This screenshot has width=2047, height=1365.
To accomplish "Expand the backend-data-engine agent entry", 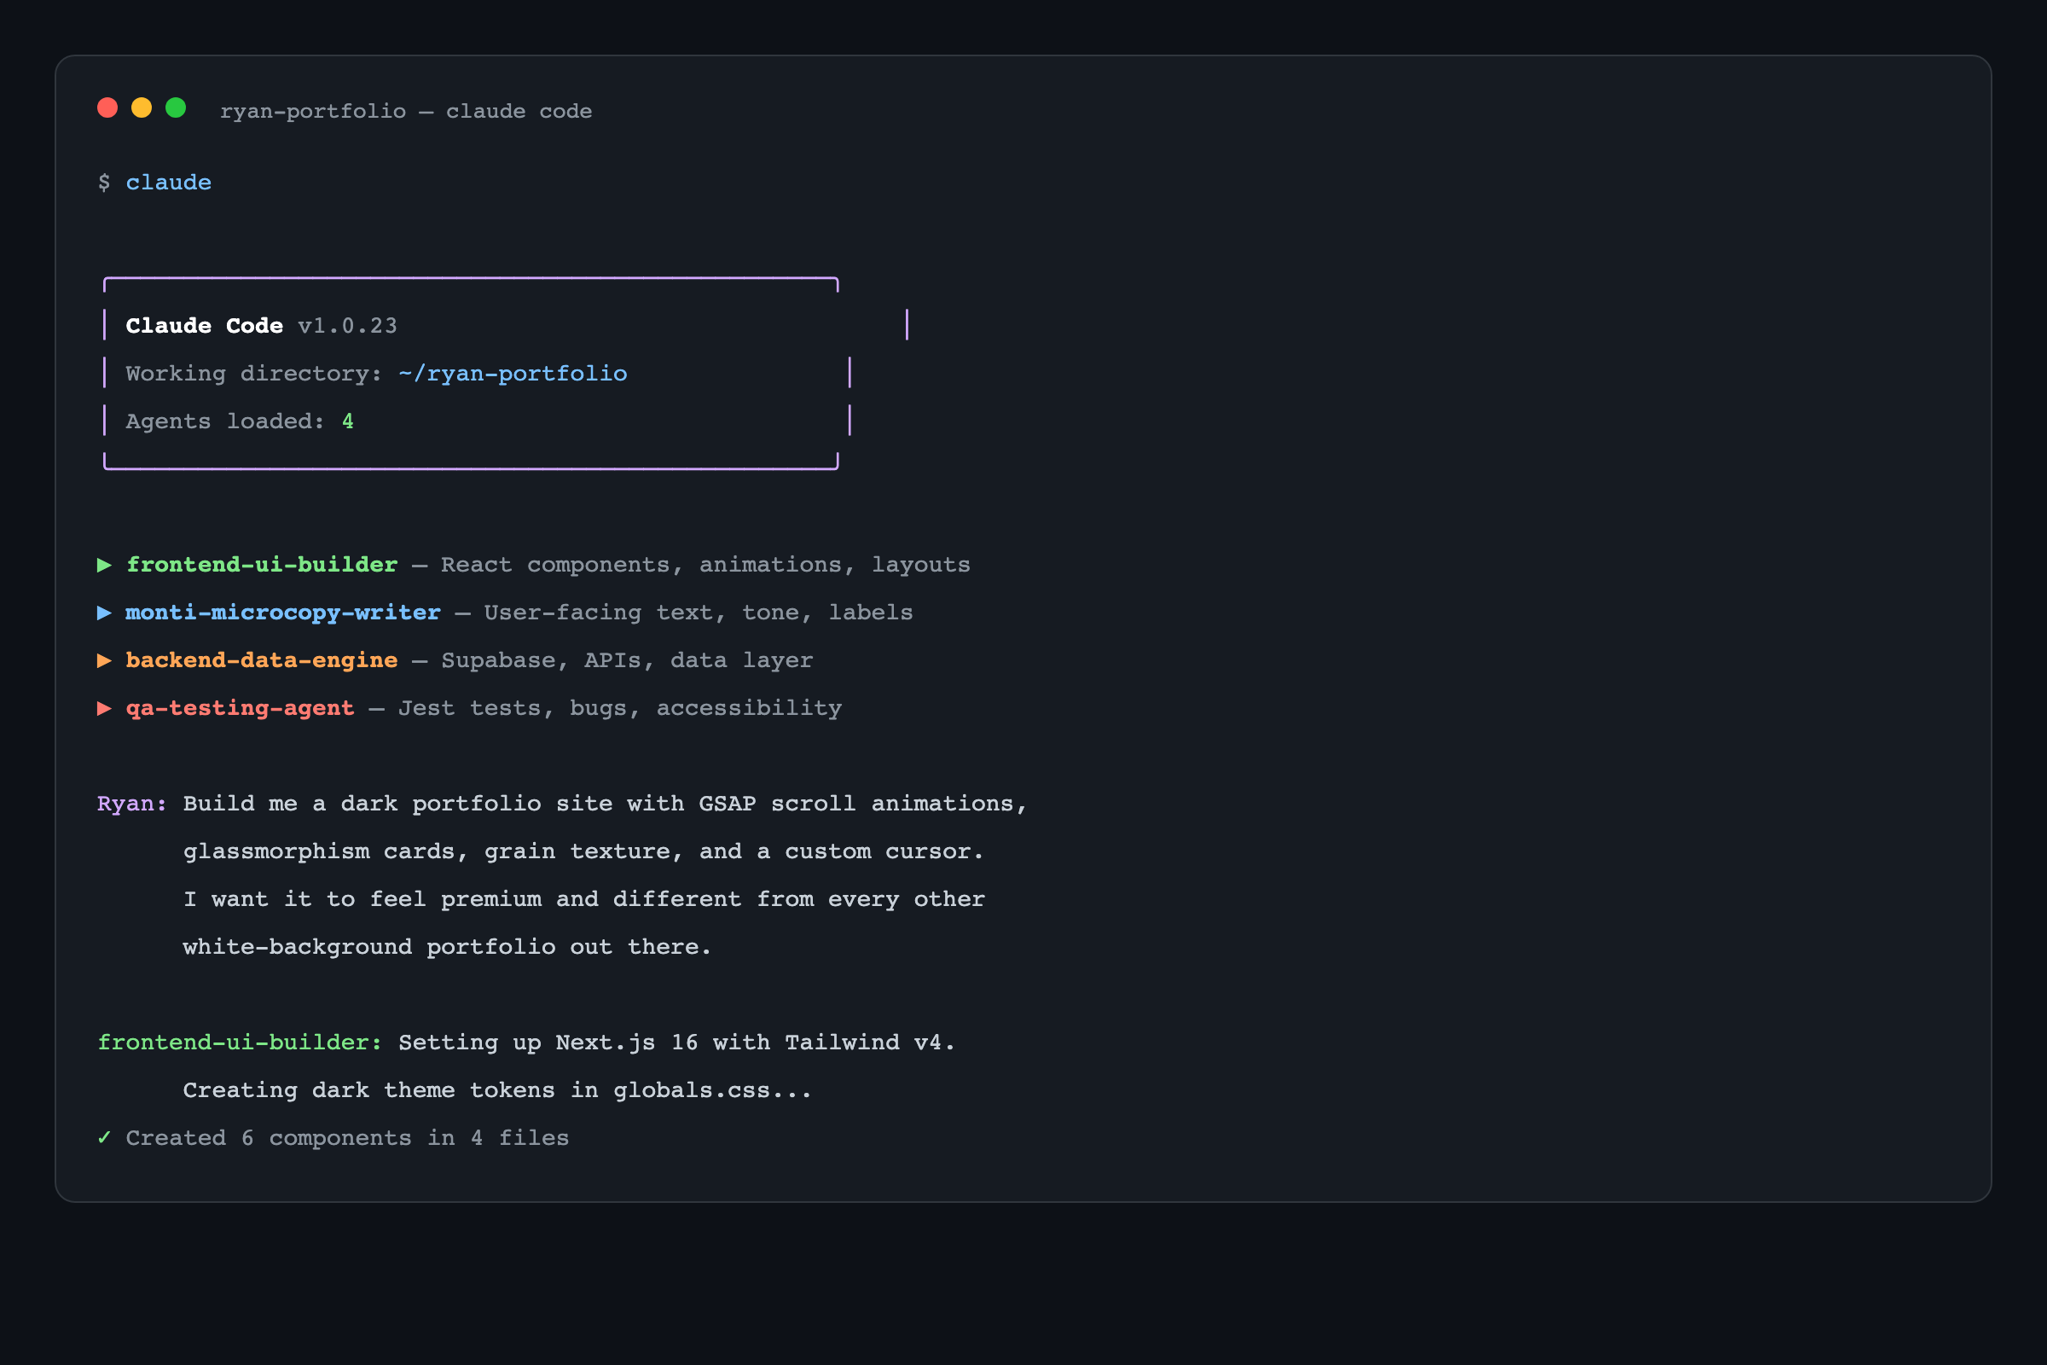I will coord(261,659).
